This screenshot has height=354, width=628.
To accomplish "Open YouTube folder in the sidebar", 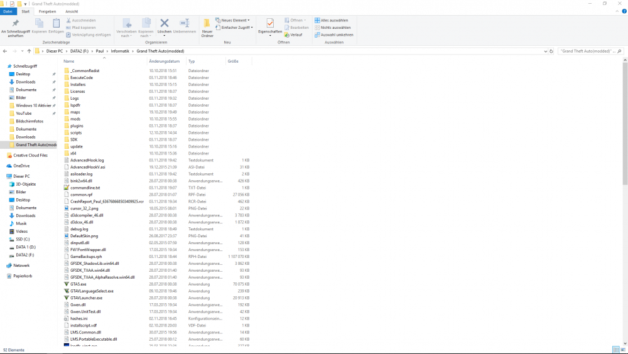I will click(24, 114).
